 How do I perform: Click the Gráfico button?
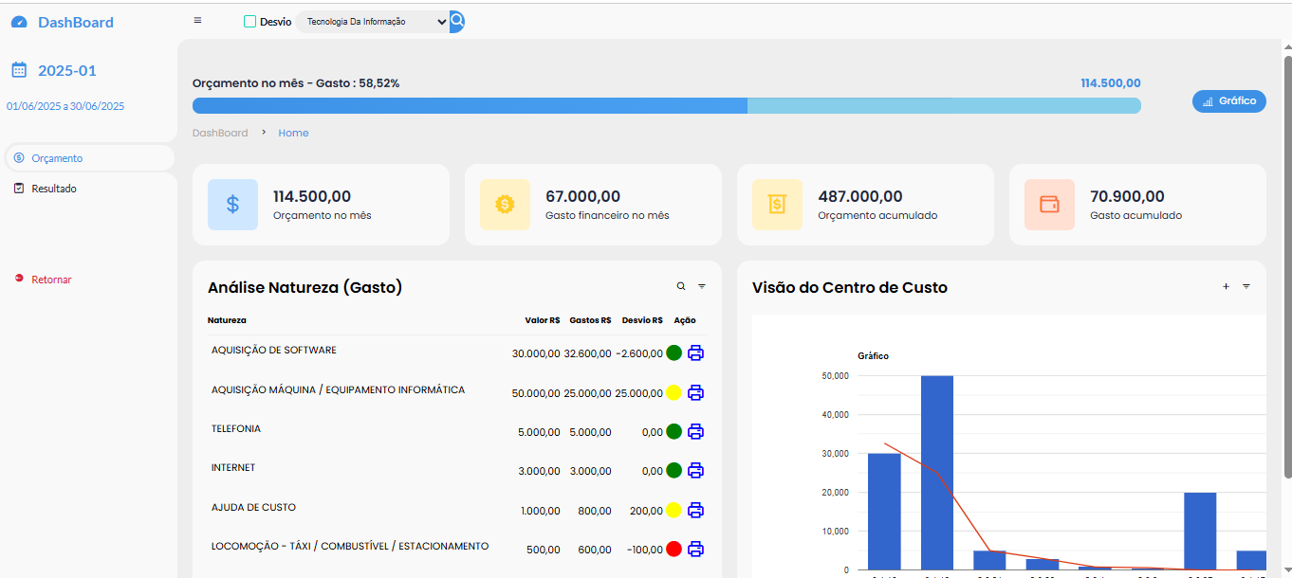click(x=1228, y=100)
